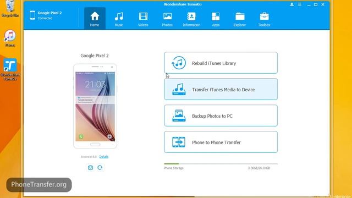Click Rebuild iTunes Library button

pyautogui.click(x=221, y=63)
